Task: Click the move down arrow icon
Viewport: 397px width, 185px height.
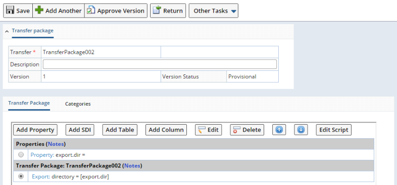Action: (x=301, y=130)
